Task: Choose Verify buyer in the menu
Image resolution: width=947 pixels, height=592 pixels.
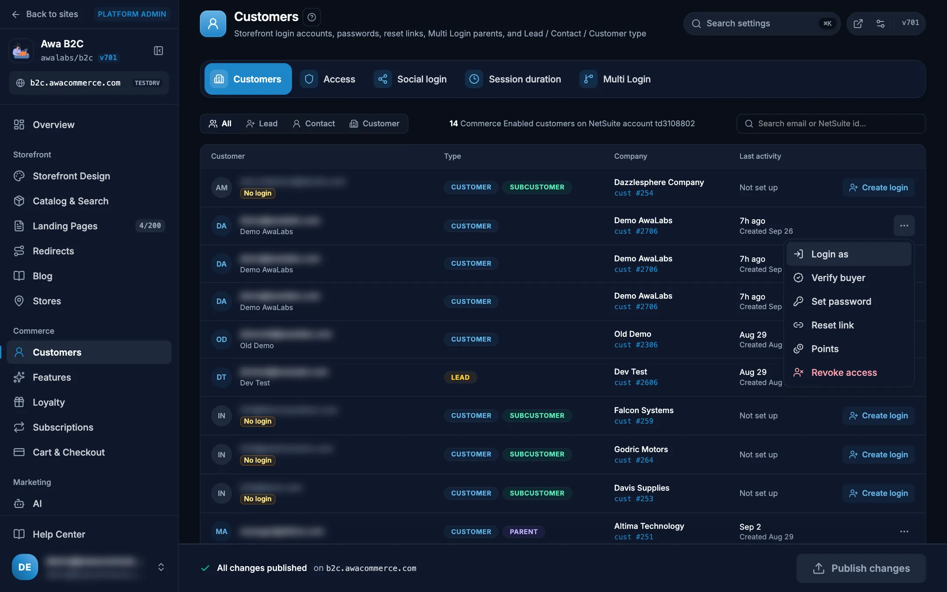Action: (x=849, y=278)
